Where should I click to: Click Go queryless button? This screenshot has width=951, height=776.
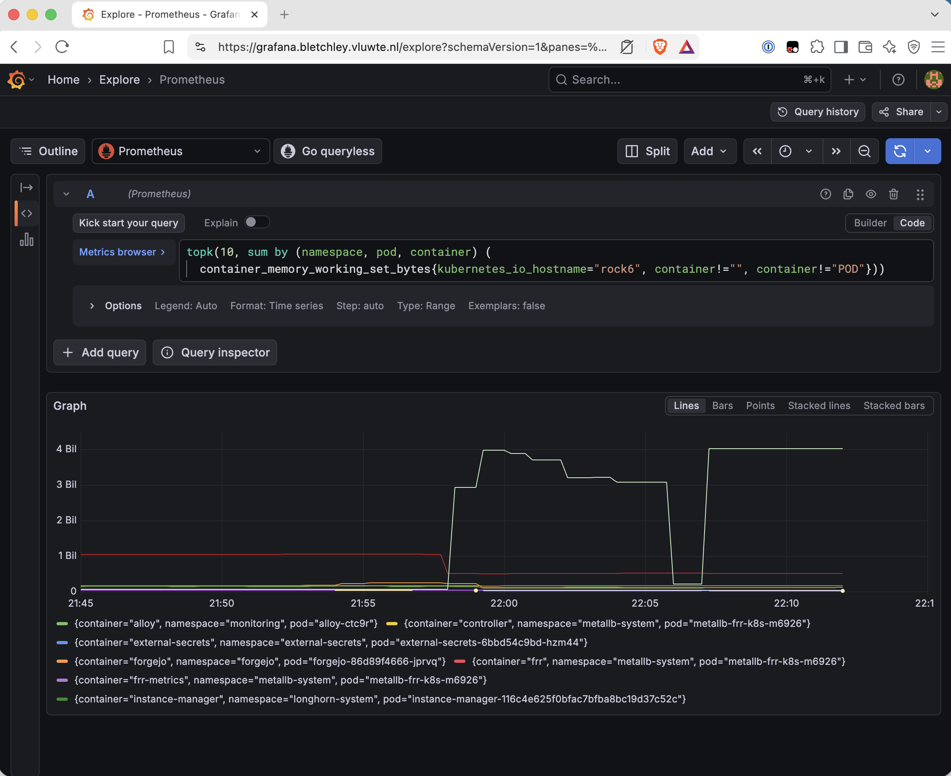(x=328, y=151)
